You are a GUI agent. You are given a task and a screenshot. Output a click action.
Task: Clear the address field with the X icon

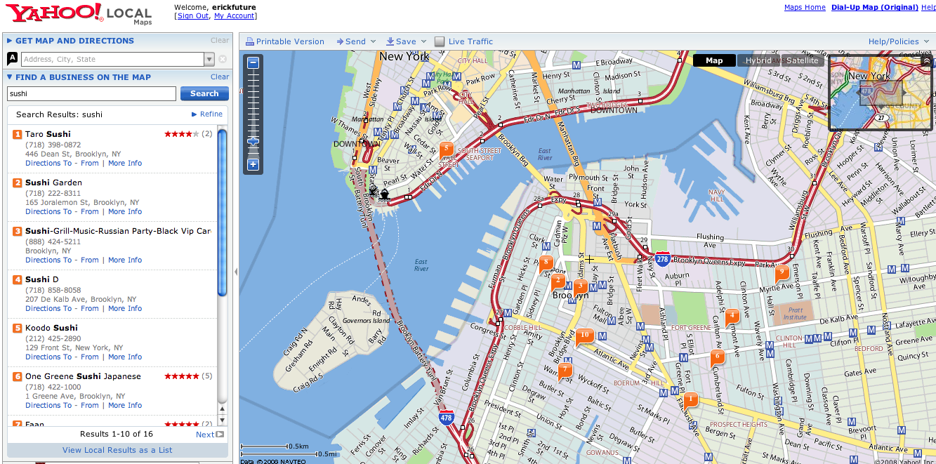223,60
